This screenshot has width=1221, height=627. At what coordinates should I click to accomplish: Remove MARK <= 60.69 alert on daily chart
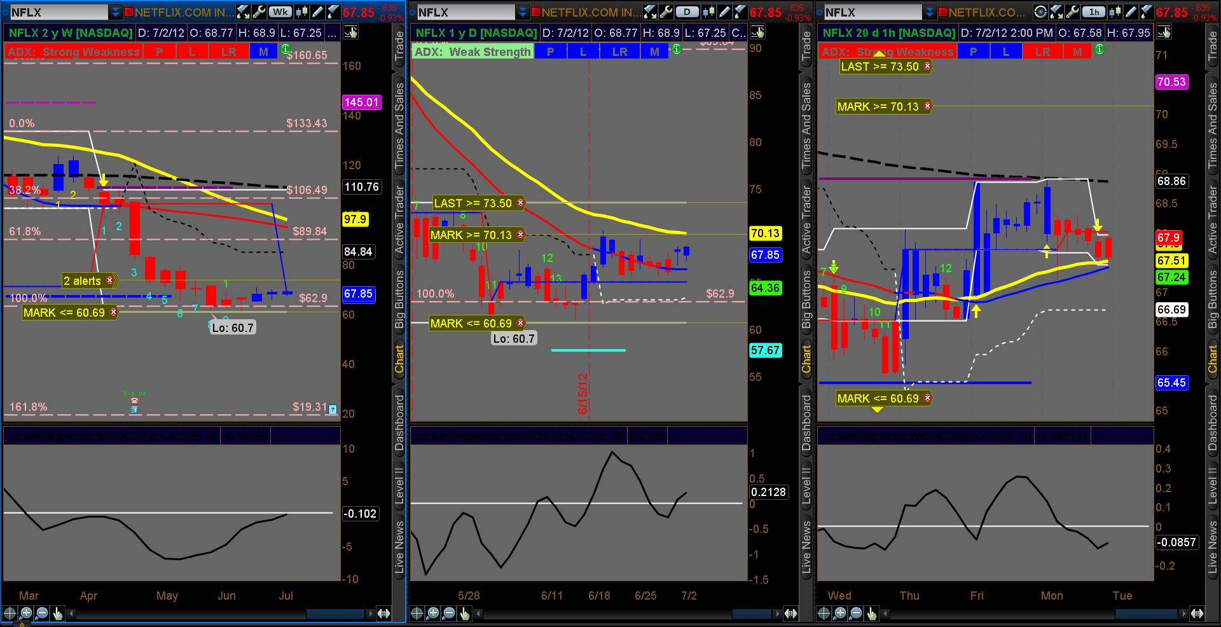(520, 324)
